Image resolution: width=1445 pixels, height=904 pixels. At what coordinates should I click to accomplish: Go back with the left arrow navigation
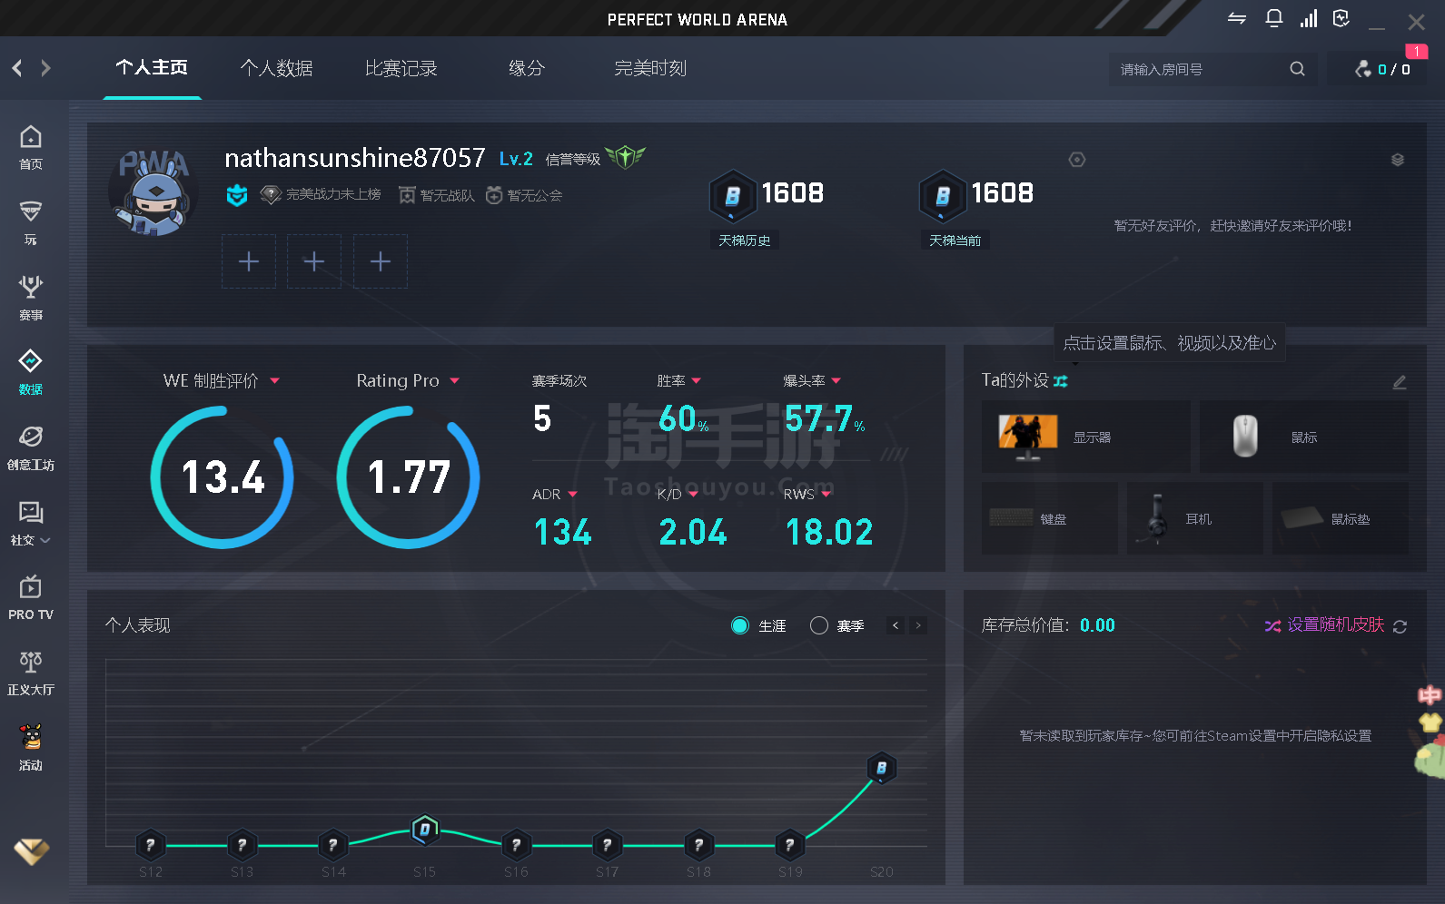click(17, 68)
